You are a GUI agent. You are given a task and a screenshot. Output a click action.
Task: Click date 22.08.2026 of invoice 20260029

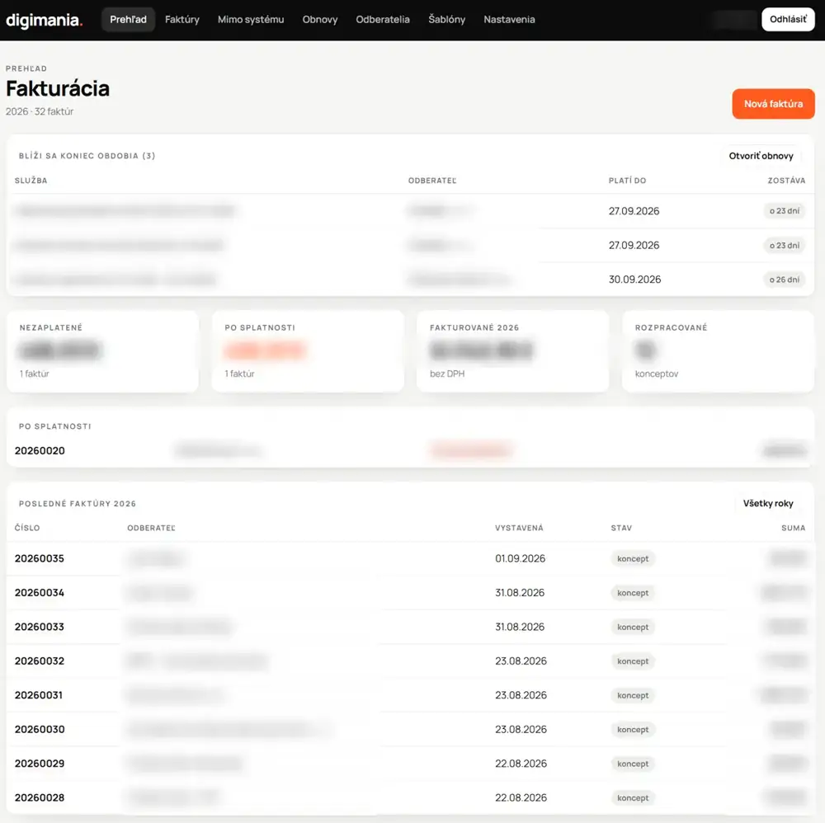521,764
